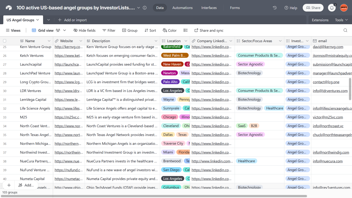
Task: Click the Share button
Action: pyautogui.click(x=313, y=8)
